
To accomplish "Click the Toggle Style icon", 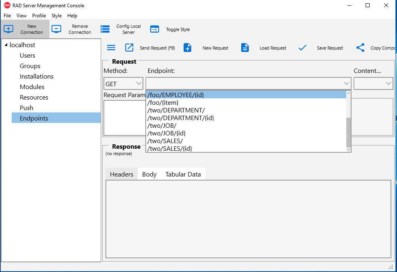I will (x=155, y=29).
